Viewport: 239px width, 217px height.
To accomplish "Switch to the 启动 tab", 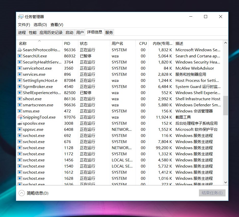I will (69, 32).
